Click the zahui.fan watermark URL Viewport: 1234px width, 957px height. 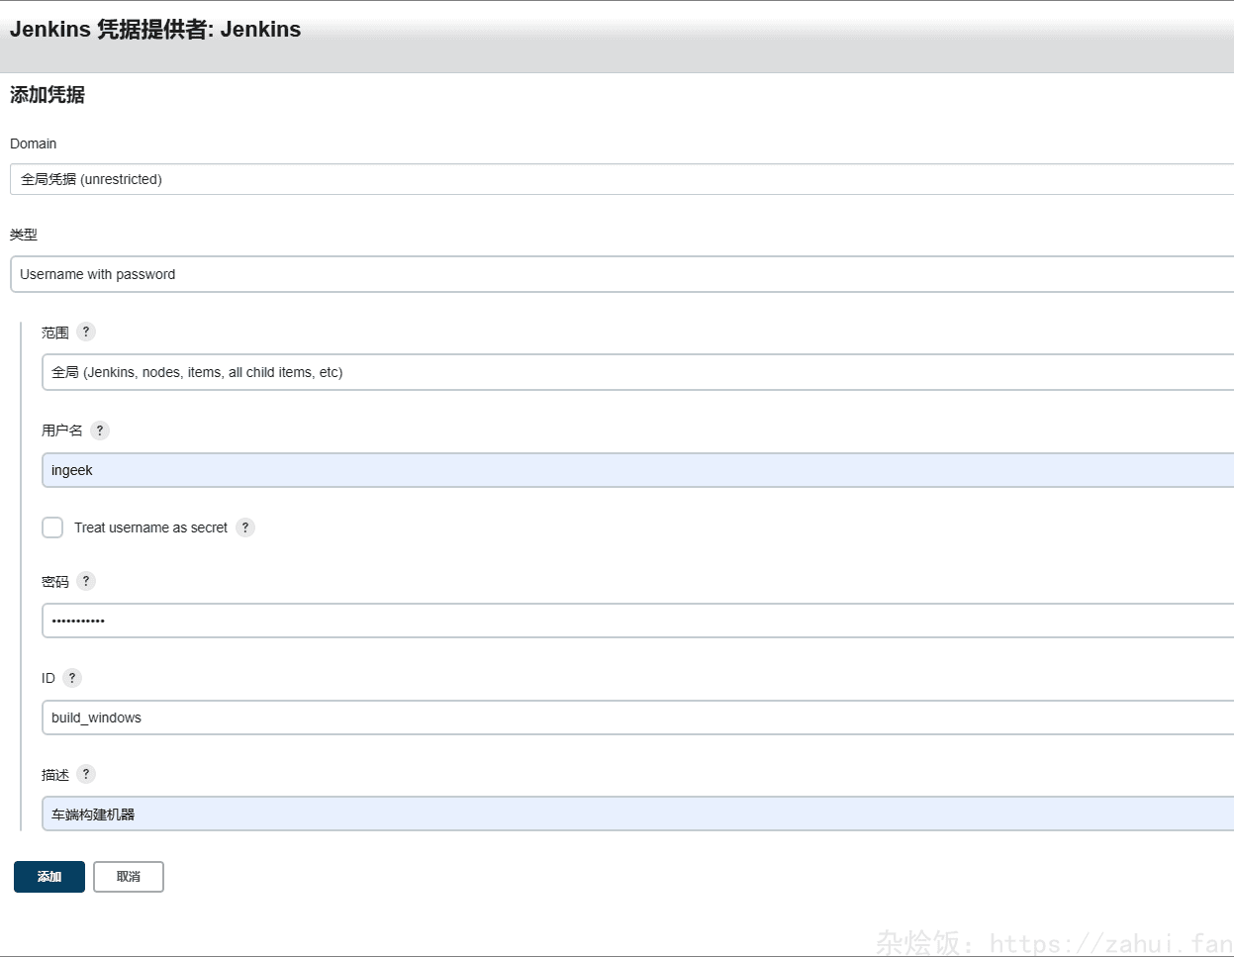[1110, 942]
